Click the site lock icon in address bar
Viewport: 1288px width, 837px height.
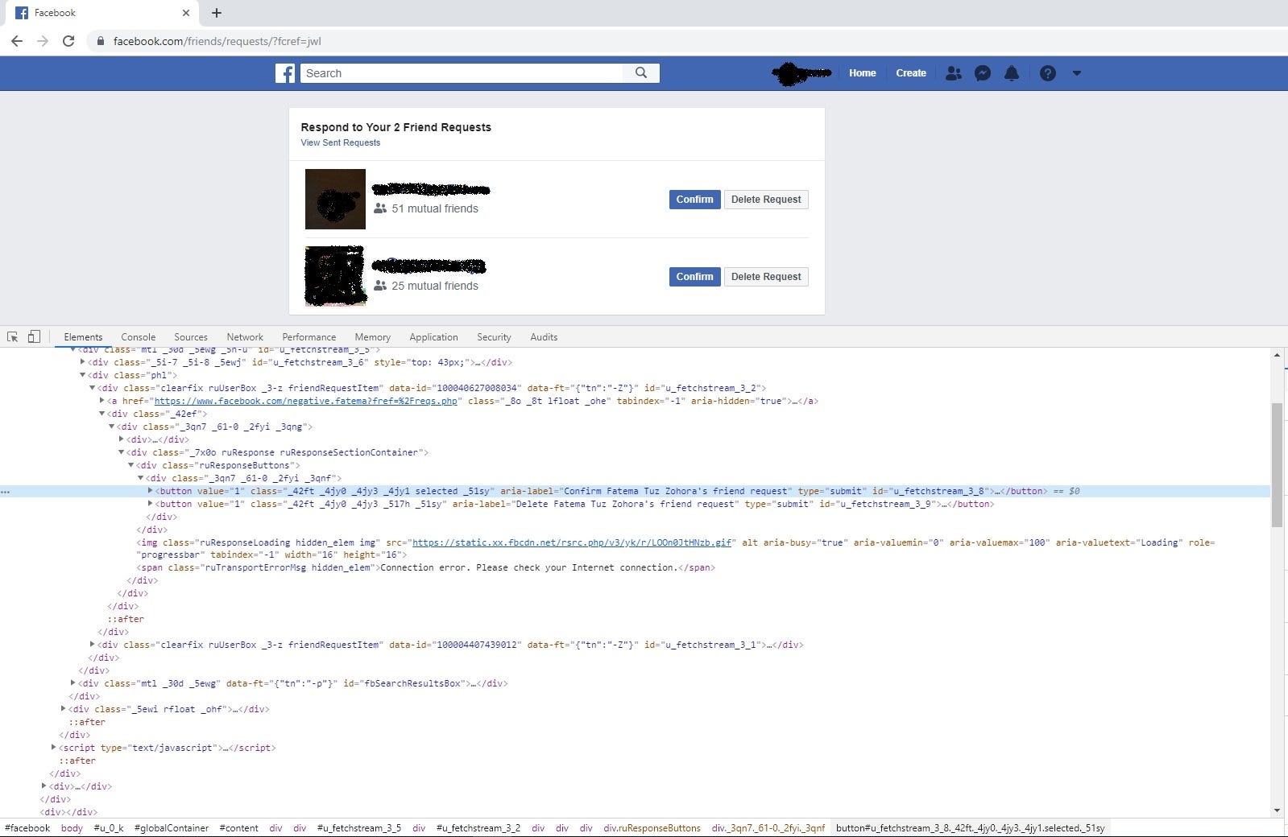101,41
